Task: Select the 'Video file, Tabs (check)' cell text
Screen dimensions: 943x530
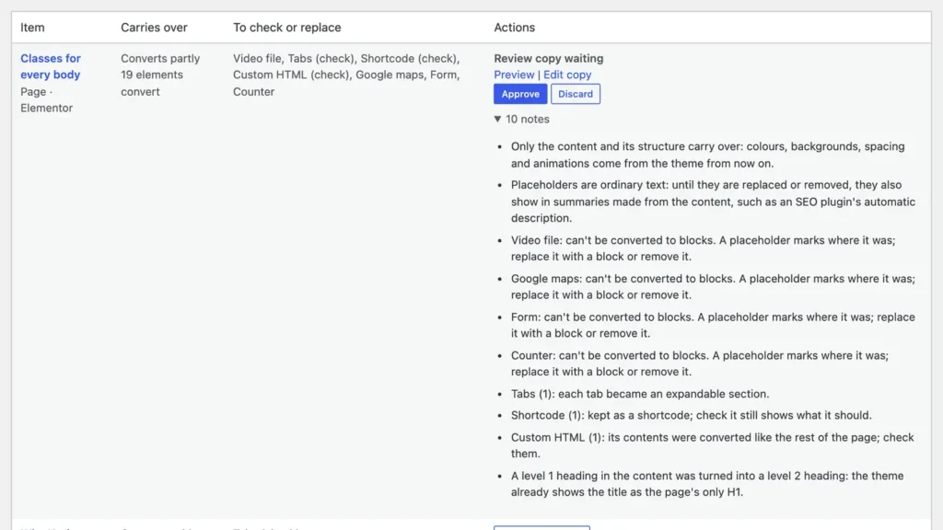Action: tap(346, 75)
